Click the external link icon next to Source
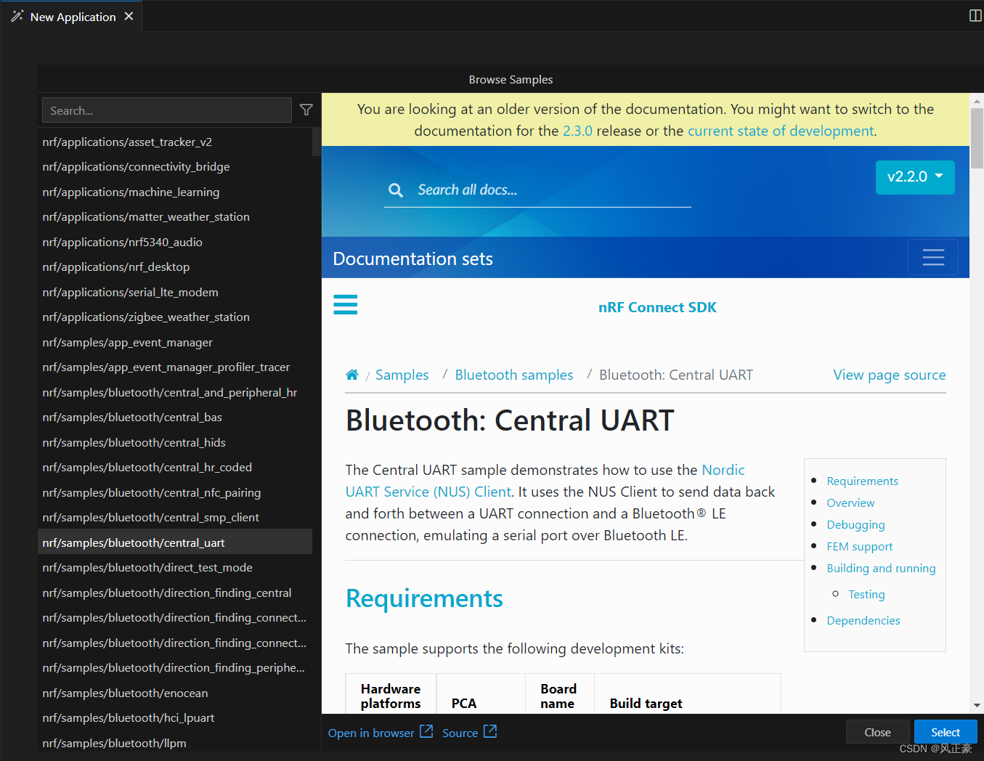Viewport: 984px width, 761px height. [490, 731]
